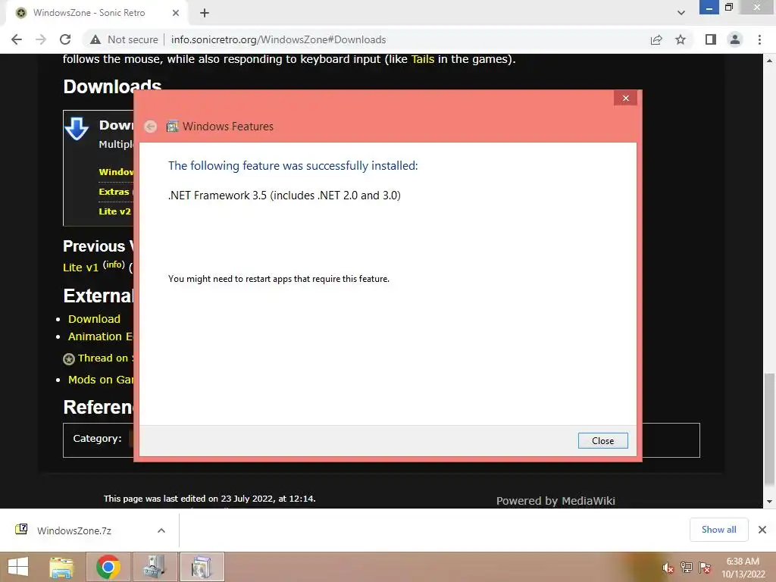Screen dimensions: 776x582
Task: Bookmark this page with star icon
Action: (x=681, y=39)
